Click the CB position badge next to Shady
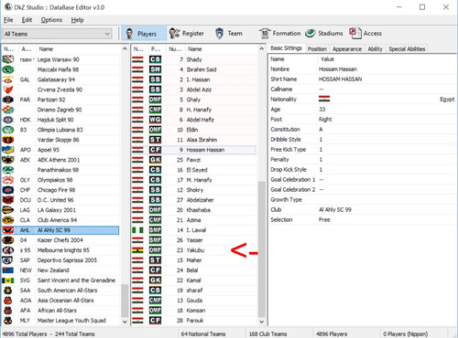458x338 pixels. click(155, 59)
